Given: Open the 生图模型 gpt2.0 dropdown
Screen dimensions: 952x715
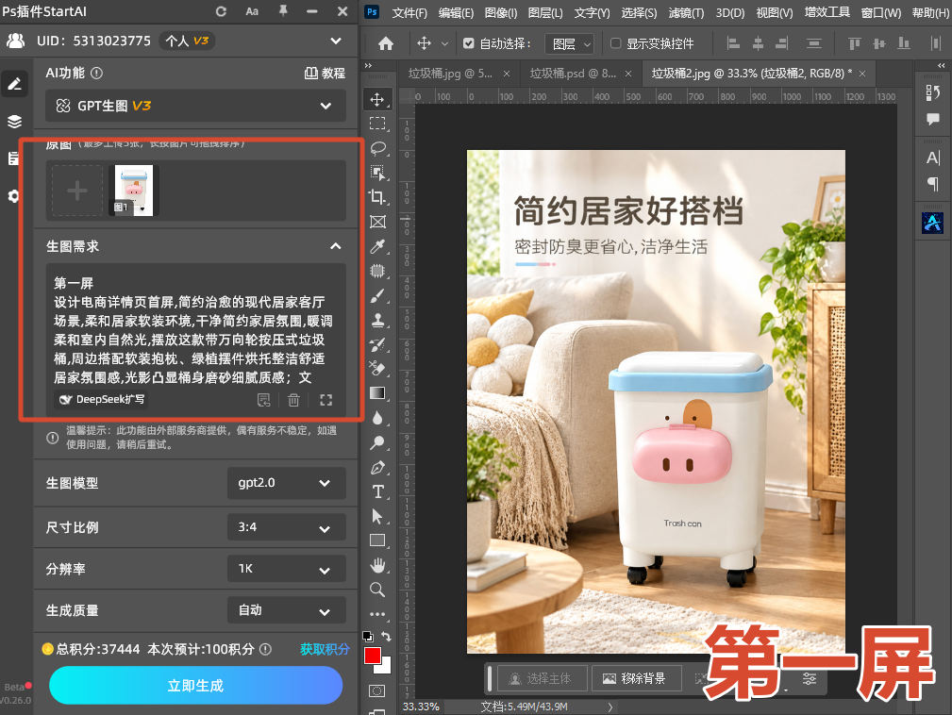Looking at the screenshot, I should click(x=287, y=483).
